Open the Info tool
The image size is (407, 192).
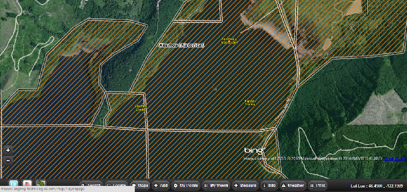click(269, 185)
